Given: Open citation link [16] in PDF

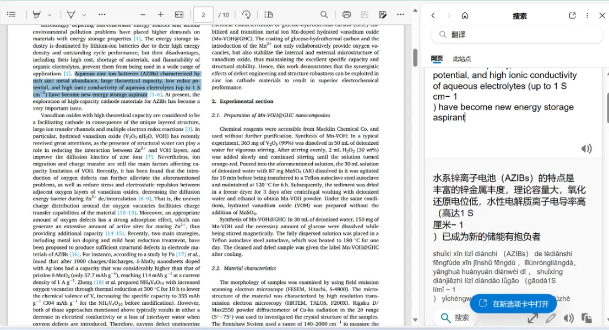Looking at the screenshot, I should [74, 255].
